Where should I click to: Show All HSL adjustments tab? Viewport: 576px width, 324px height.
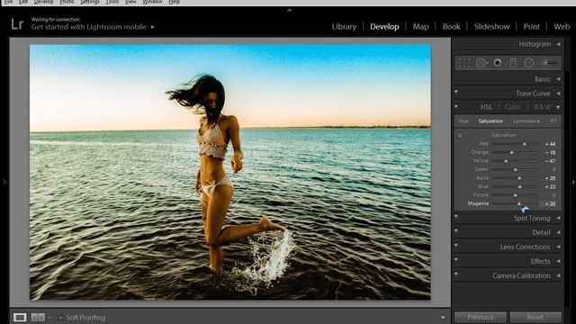553,121
